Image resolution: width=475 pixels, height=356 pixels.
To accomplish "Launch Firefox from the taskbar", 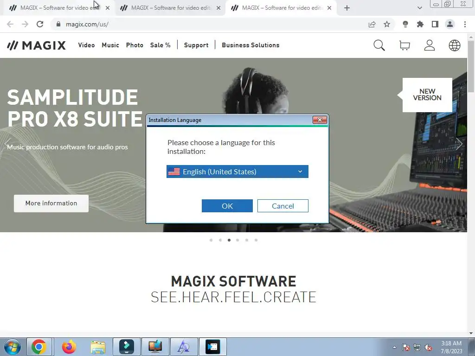I will tap(69, 347).
